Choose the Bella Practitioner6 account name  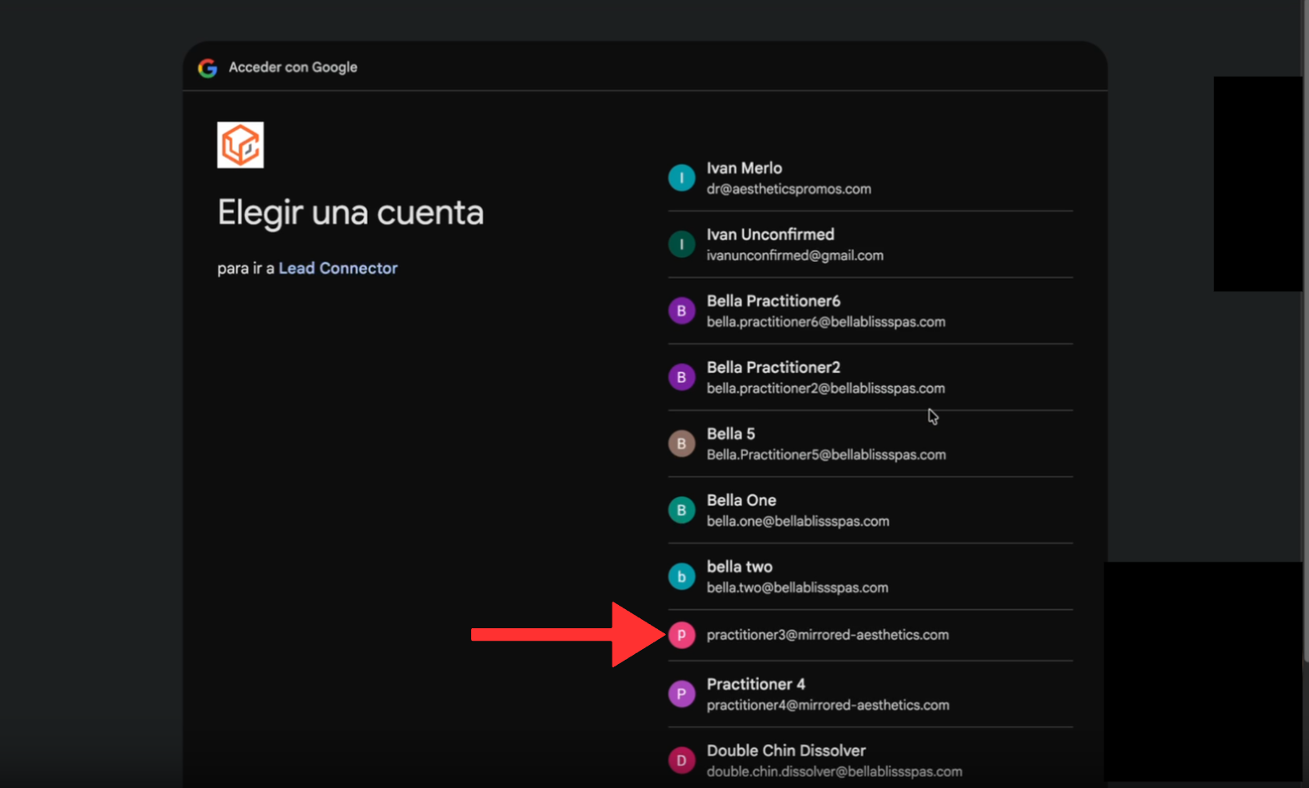coord(773,301)
